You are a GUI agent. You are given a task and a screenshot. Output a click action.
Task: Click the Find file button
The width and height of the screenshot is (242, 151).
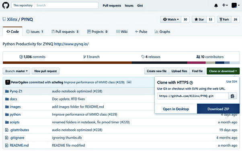197,71
